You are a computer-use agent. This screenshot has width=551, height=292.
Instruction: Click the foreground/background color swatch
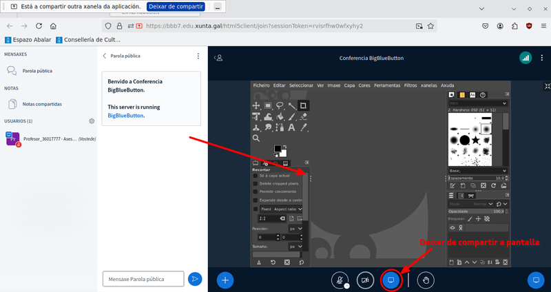279,149
